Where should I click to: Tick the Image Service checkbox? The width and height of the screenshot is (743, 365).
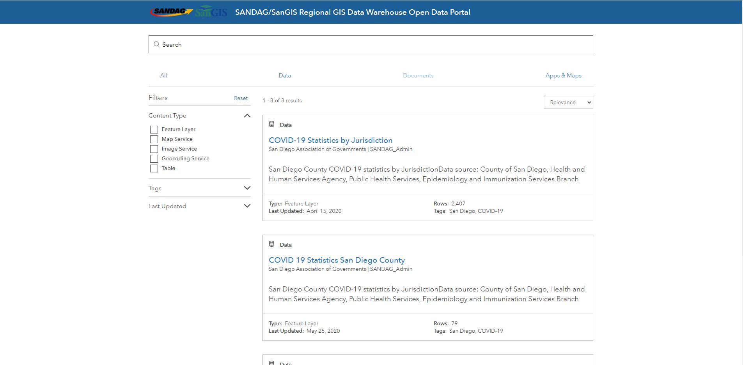coord(154,149)
